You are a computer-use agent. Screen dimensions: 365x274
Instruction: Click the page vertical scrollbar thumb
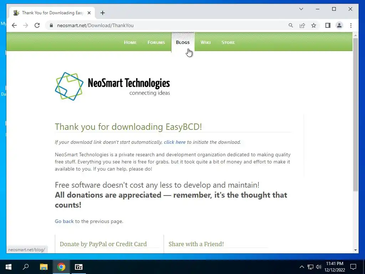click(355, 115)
